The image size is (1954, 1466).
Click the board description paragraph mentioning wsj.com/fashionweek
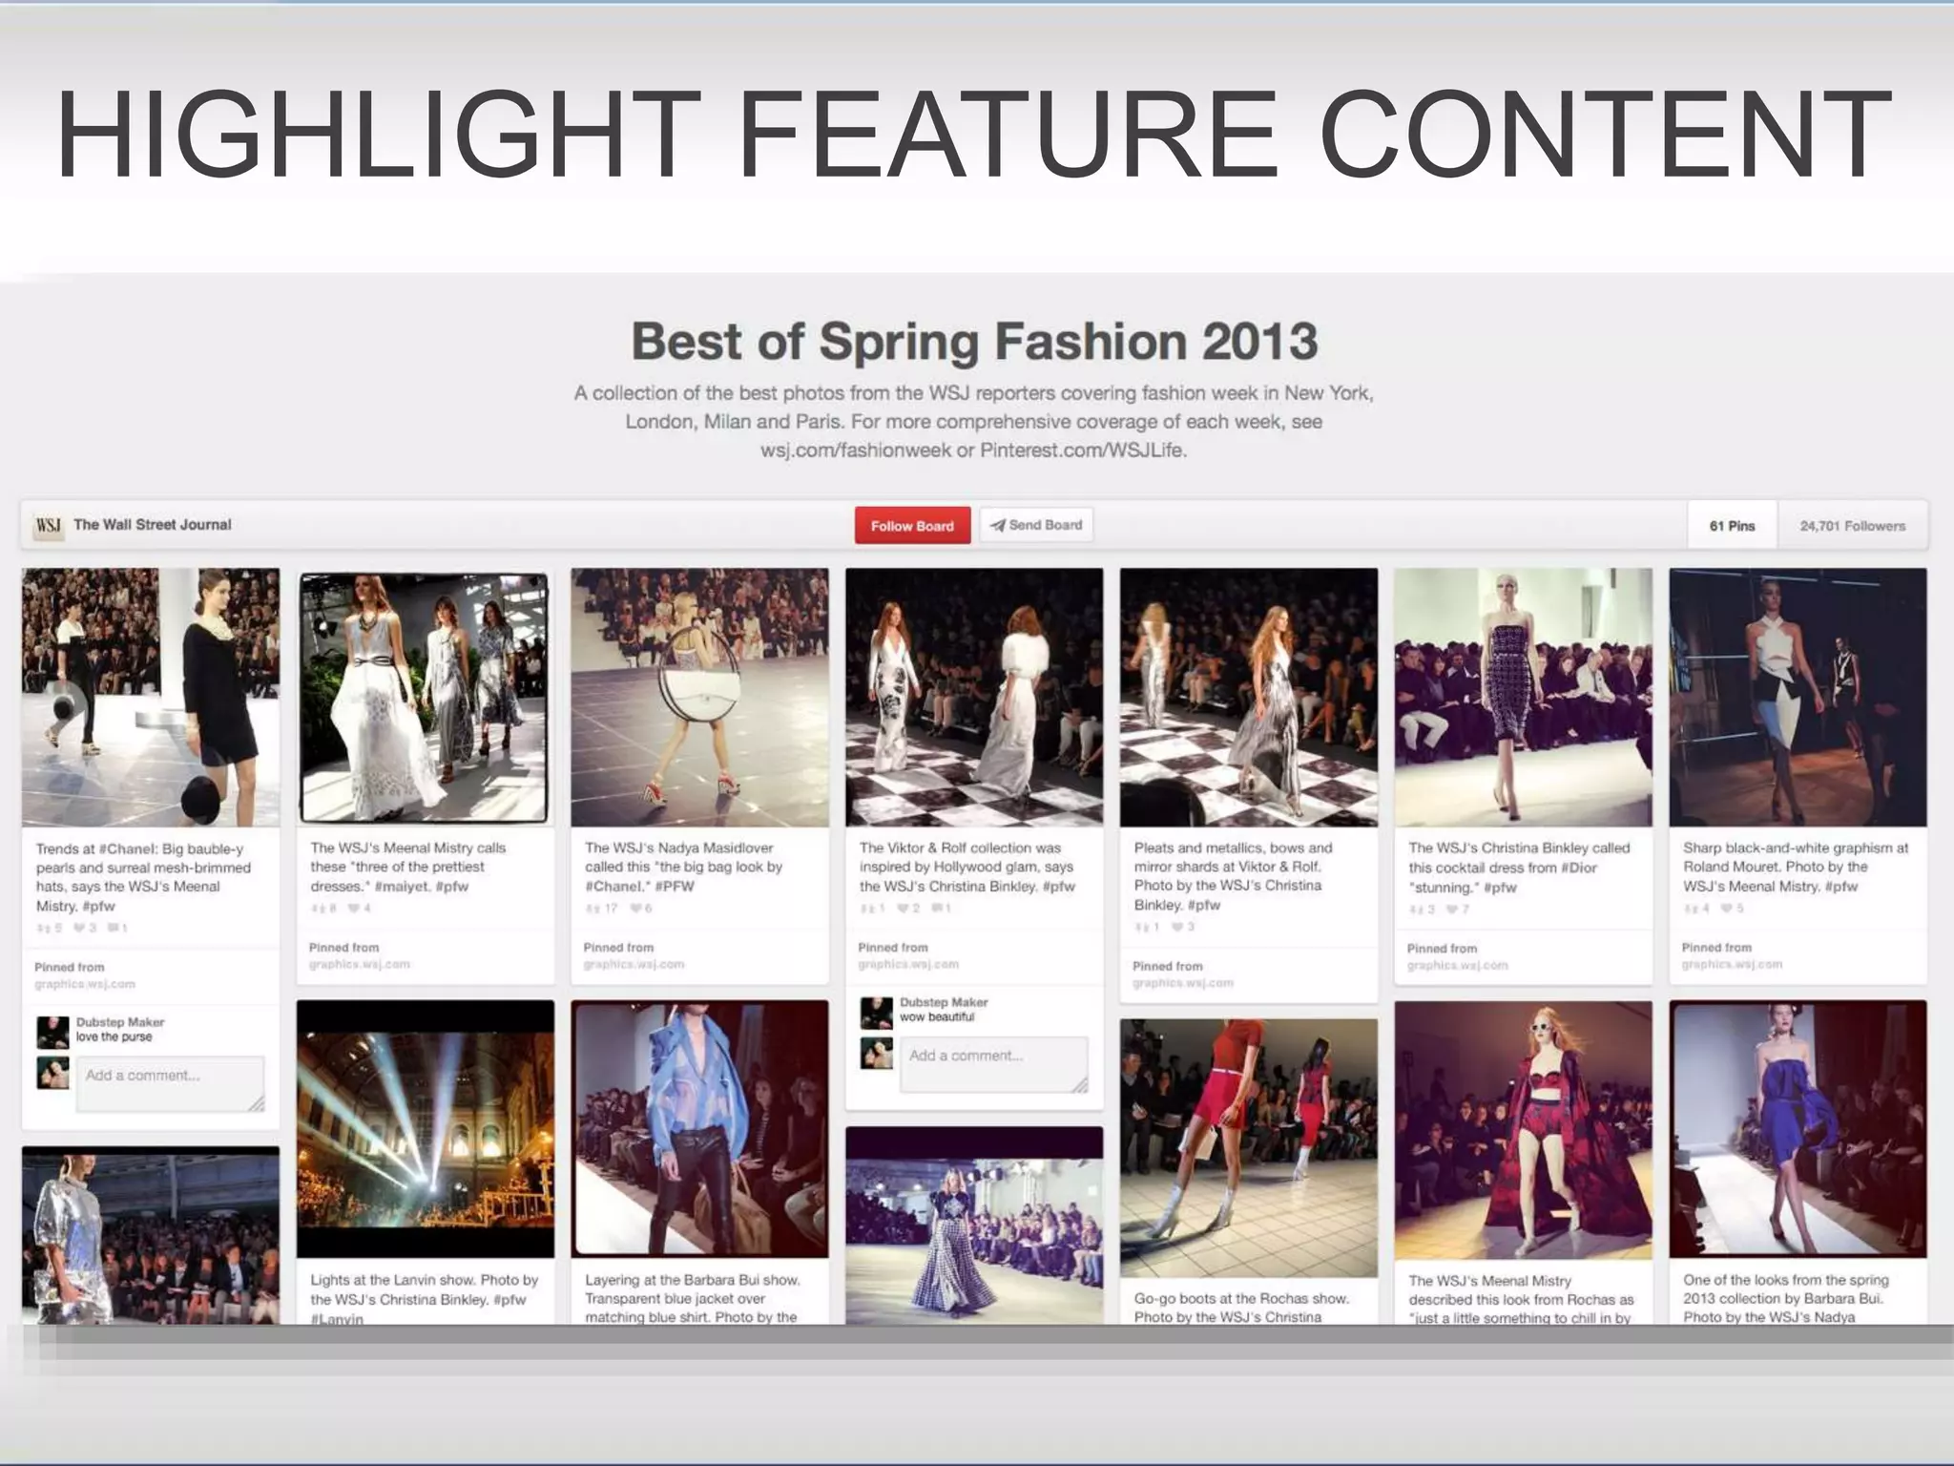974,421
